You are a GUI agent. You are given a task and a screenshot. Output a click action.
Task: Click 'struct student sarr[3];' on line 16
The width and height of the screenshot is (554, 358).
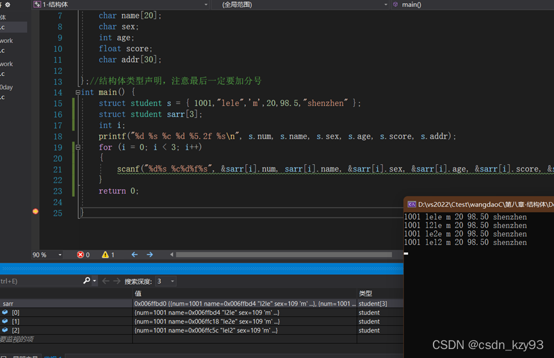(x=151, y=114)
